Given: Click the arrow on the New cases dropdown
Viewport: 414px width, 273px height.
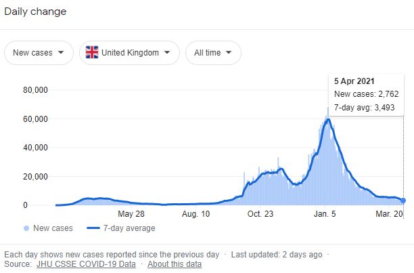Looking at the screenshot, I should click(62, 53).
